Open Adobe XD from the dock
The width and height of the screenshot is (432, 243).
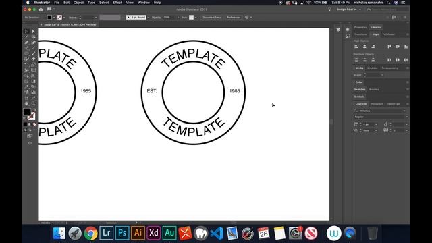pos(153,233)
